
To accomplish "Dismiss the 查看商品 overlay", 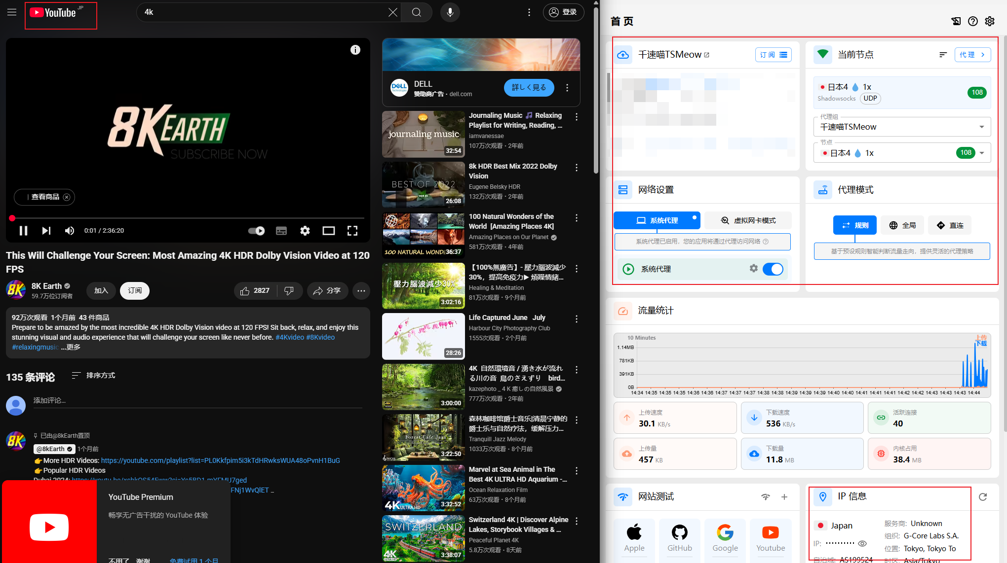I will 67,197.
